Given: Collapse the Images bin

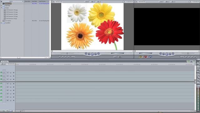Looking at the screenshot, I should tap(1, 8).
